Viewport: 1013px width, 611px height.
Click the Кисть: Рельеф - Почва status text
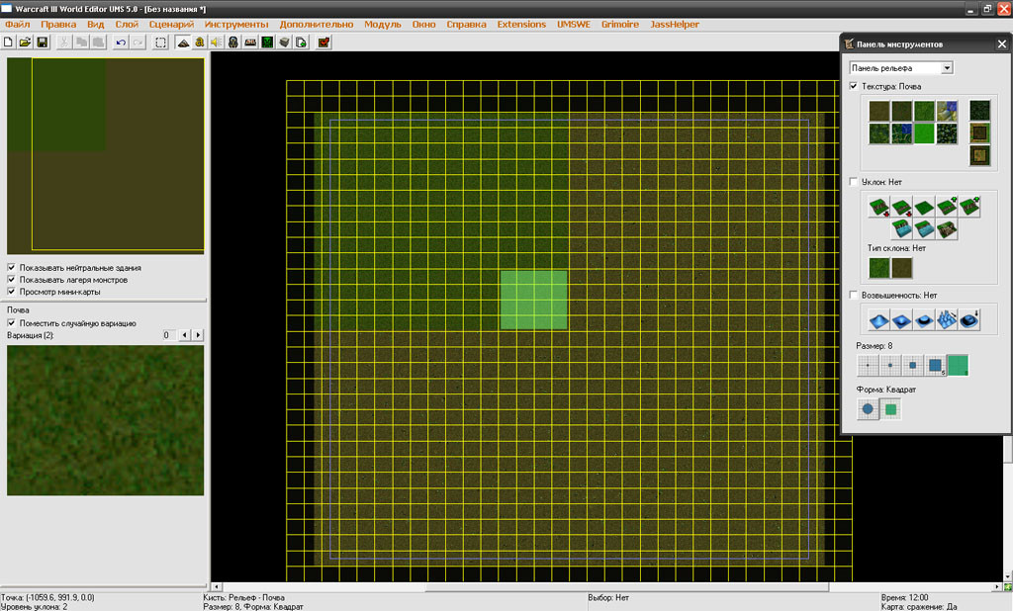243,597
